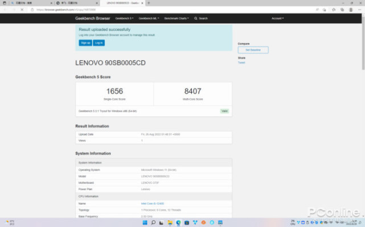Click the clock date in system tray

352,222
